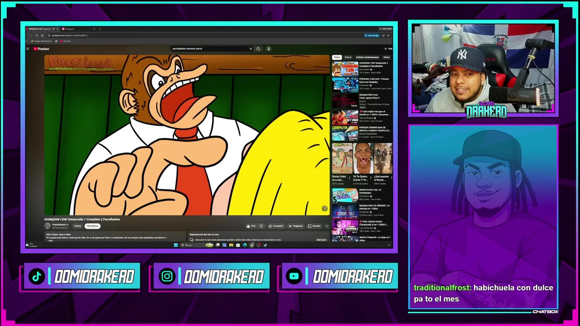This screenshot has height=326, width=580.
Task: Run search with magnifier button
Action: [258, 48]
